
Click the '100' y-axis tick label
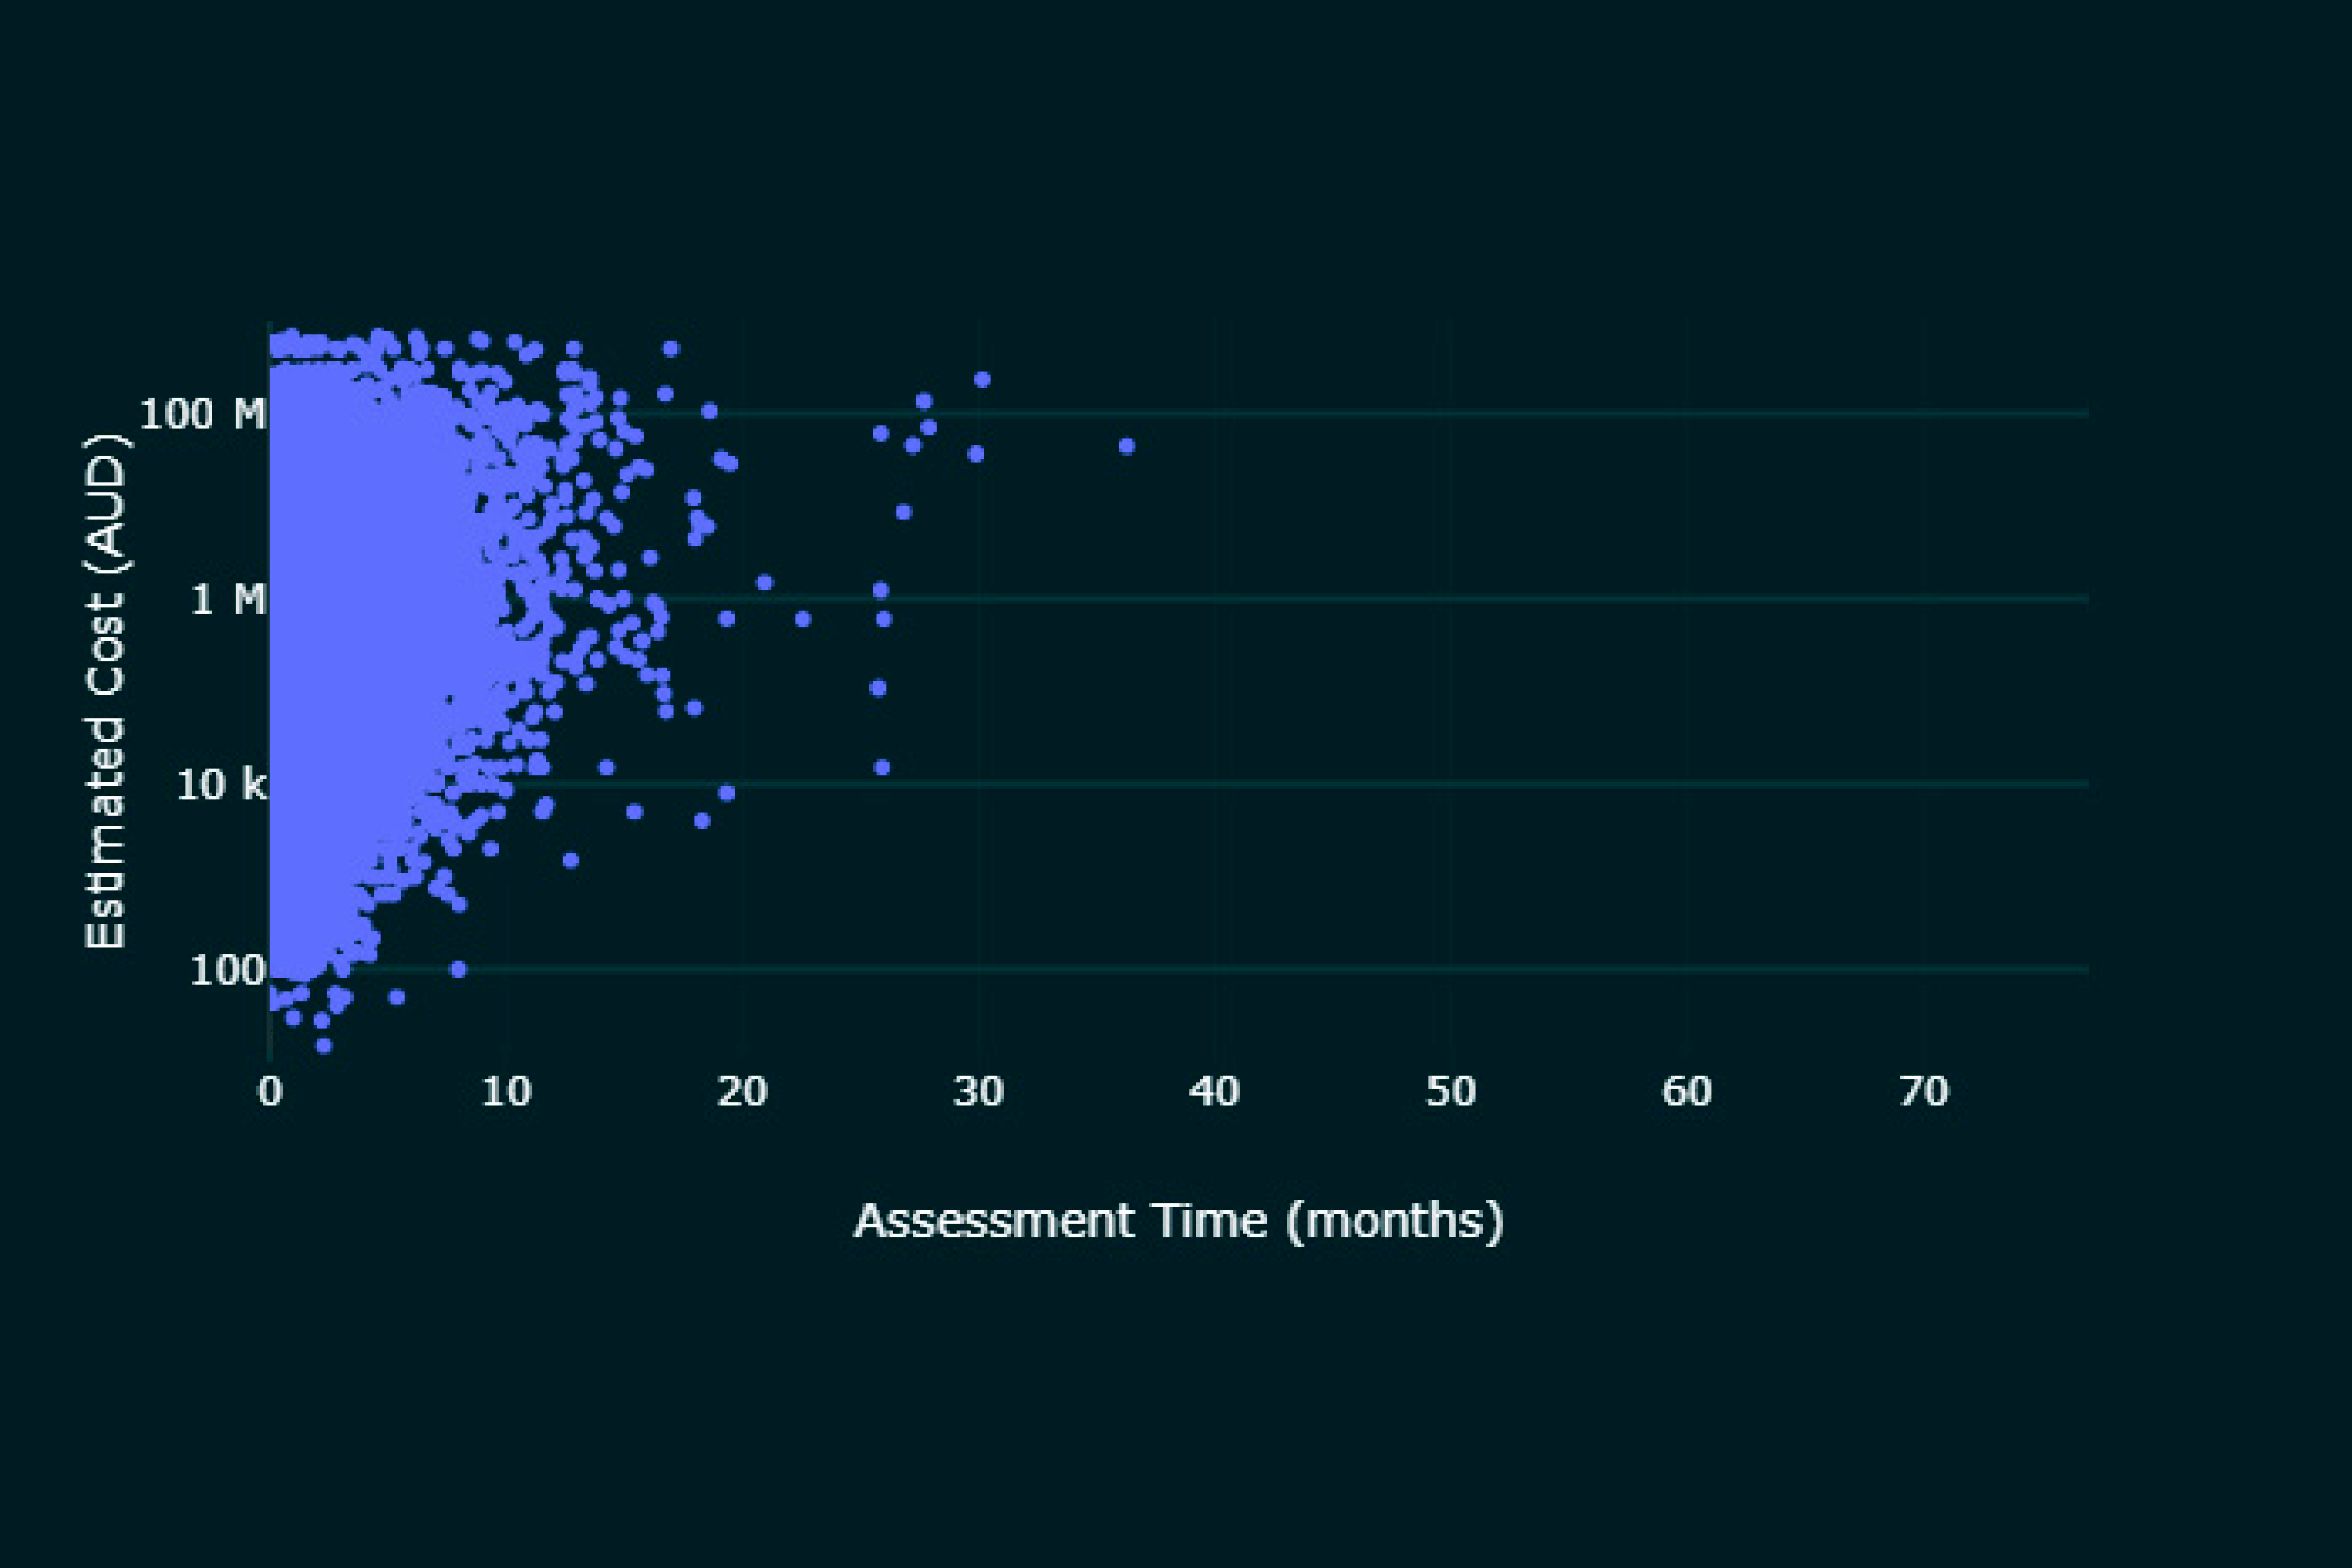pyautogui.click(x=227, y=971)
